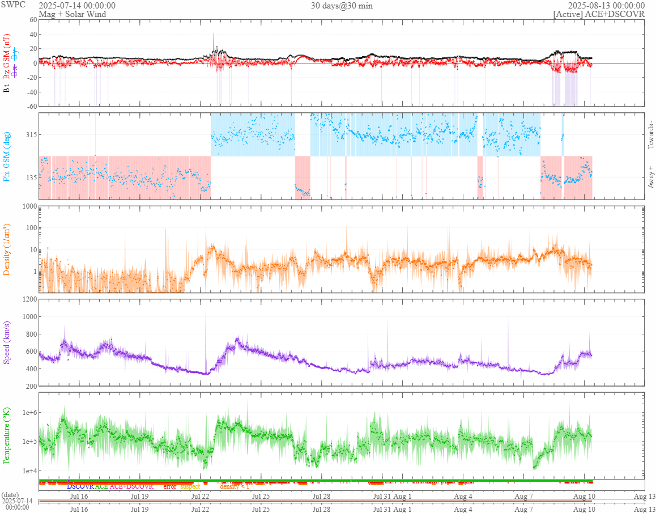
Task: Click the red error legend entry
Action: [x=170, y=486]
